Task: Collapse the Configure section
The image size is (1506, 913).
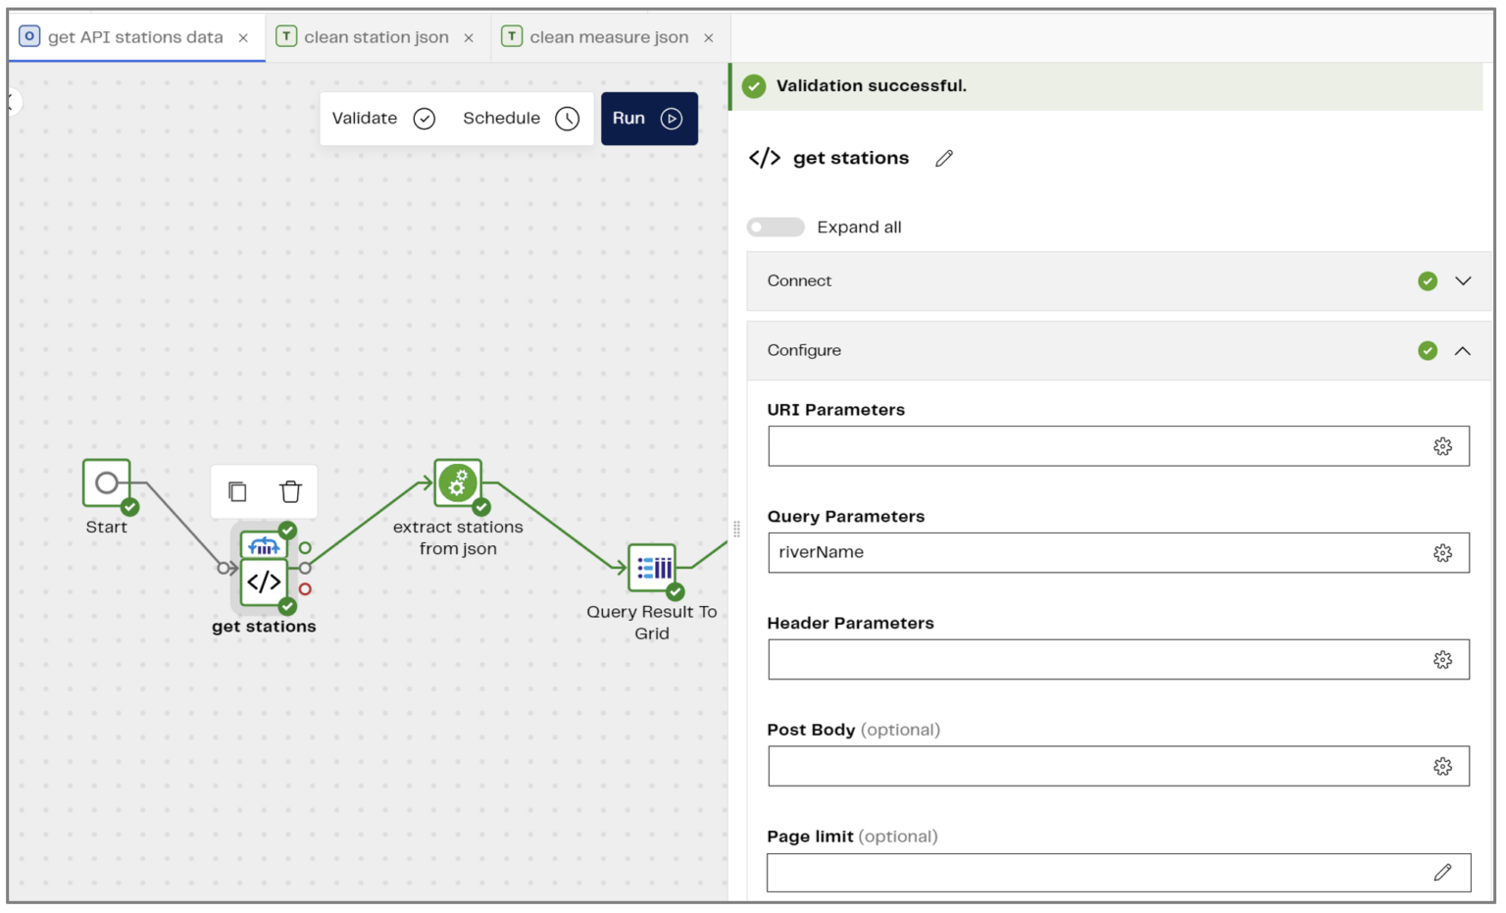Action: (1465, 350)
